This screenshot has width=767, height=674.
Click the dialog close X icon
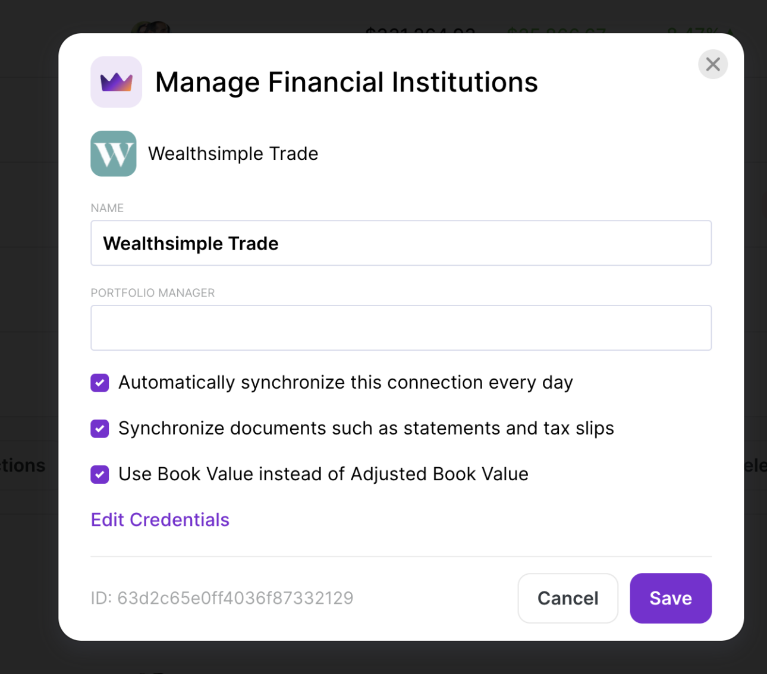pyautogui.click(x=713, y=64)
